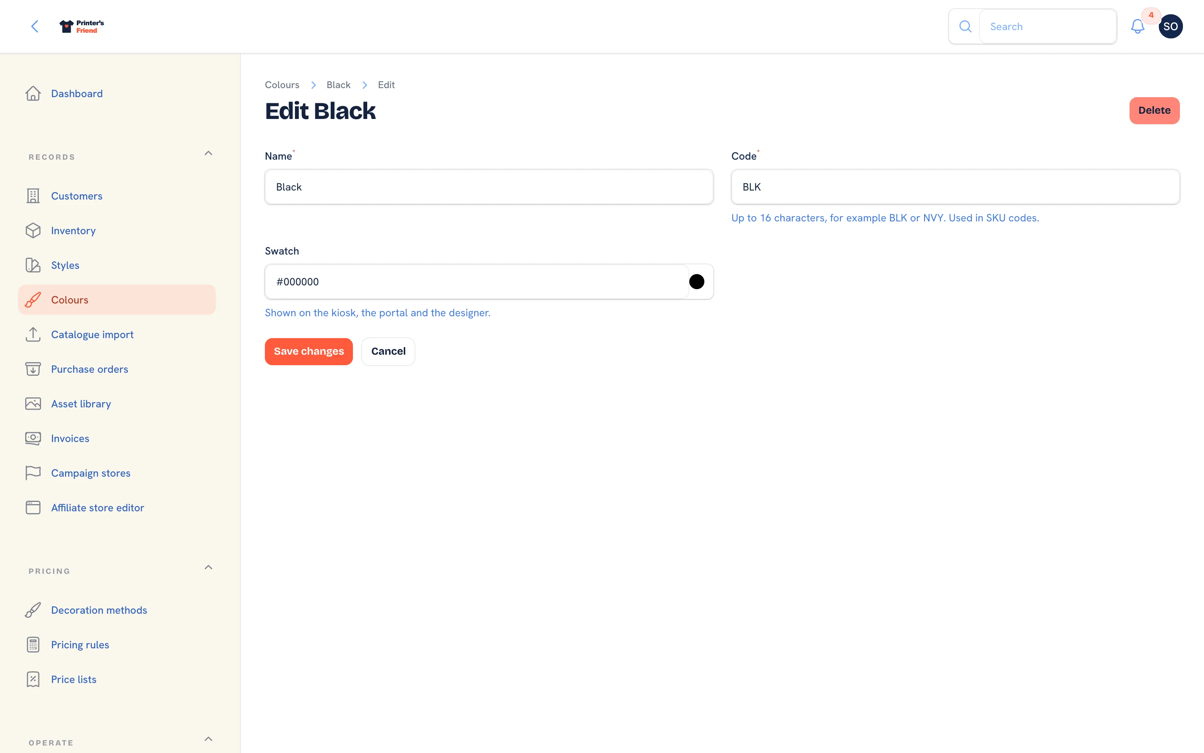This screenshot has height=753, width=1204.
Task: Click the Swatch hex value field
Action: 477,282
